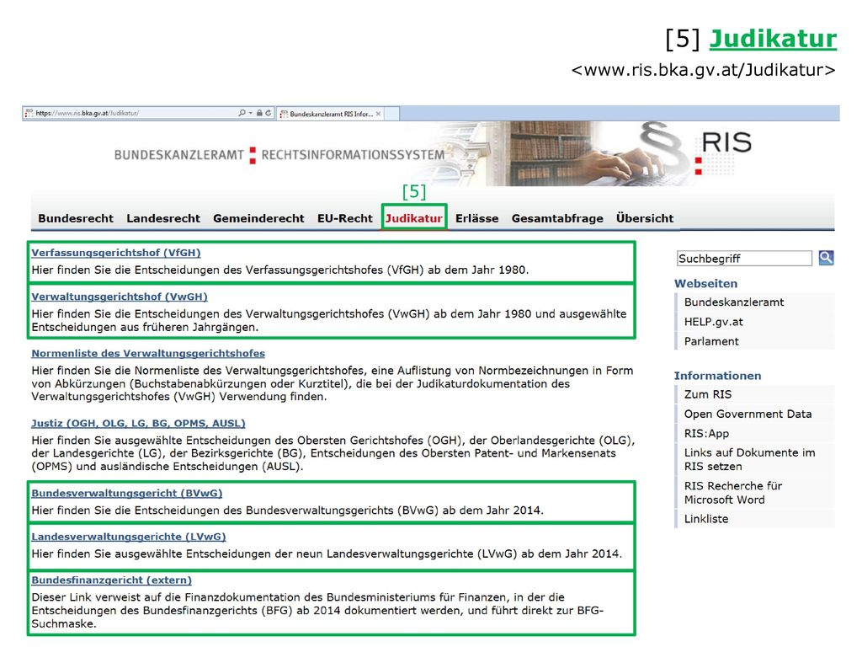Click the magnifier search button beside Suchbegriff
The width and height of the screenshot is (862, 647).
(826, 258)
